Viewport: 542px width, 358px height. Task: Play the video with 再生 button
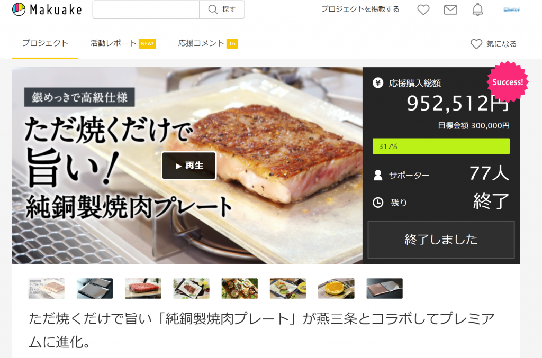189,166
